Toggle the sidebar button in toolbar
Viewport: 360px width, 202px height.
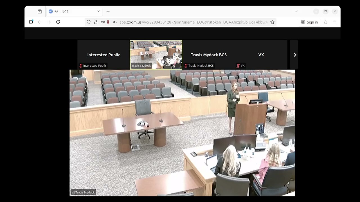(31, 22)
